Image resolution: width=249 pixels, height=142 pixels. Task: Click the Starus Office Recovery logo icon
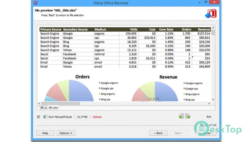coord(211,13)
